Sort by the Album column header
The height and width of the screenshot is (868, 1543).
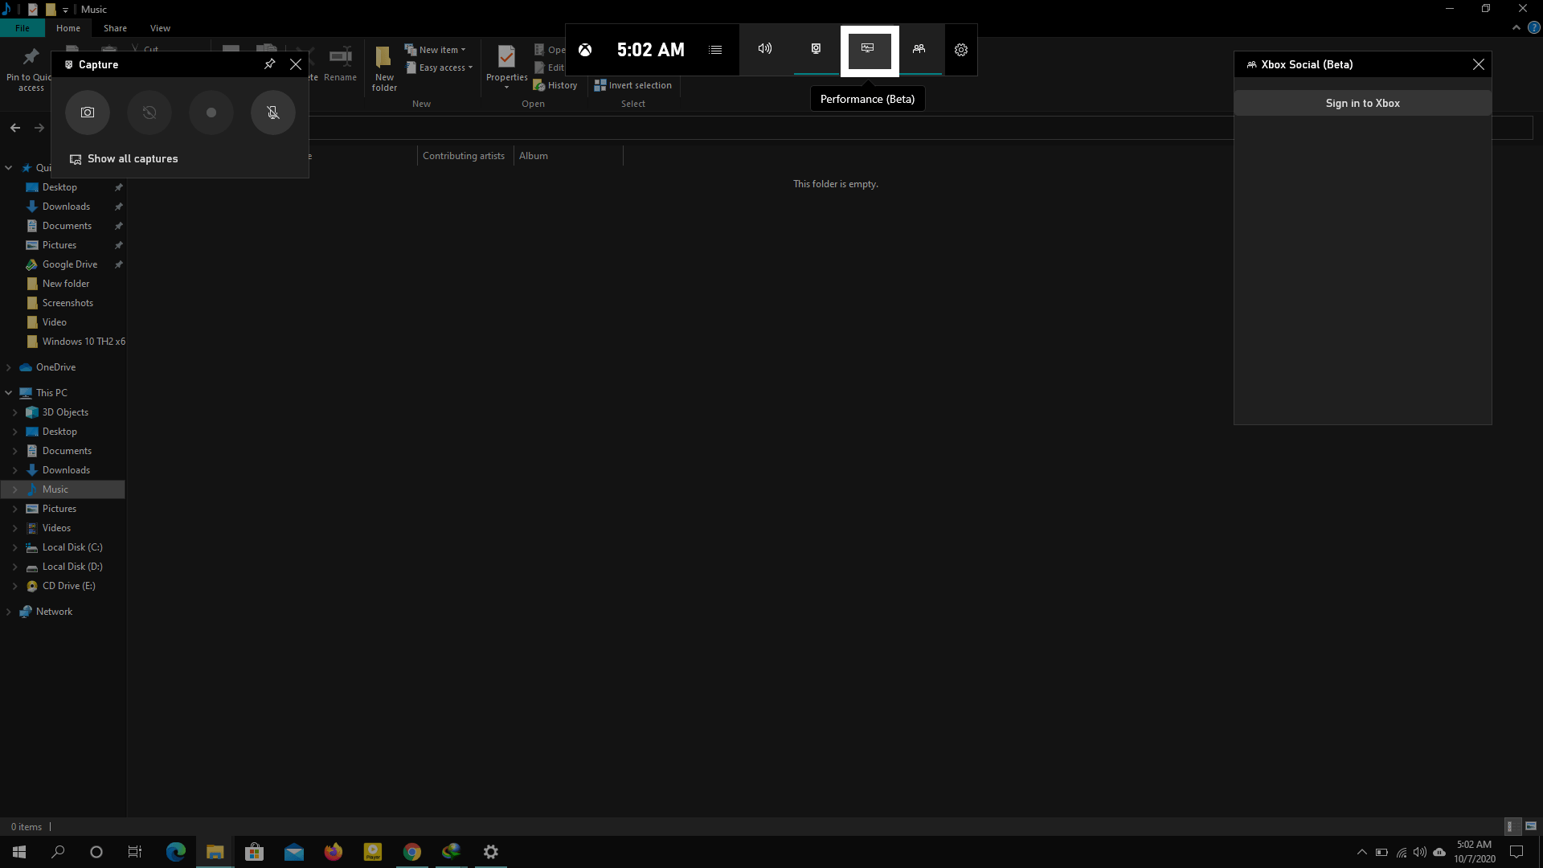pos(534,155)
